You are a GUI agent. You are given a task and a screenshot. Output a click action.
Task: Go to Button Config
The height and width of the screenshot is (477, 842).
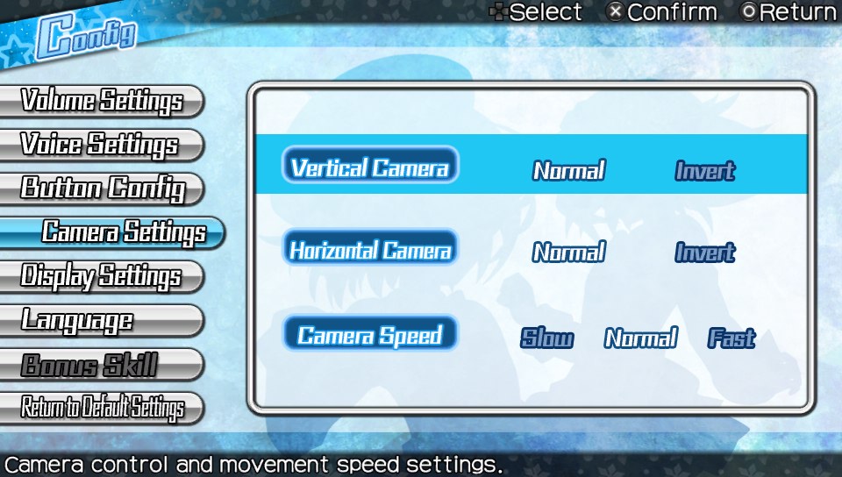102,189
